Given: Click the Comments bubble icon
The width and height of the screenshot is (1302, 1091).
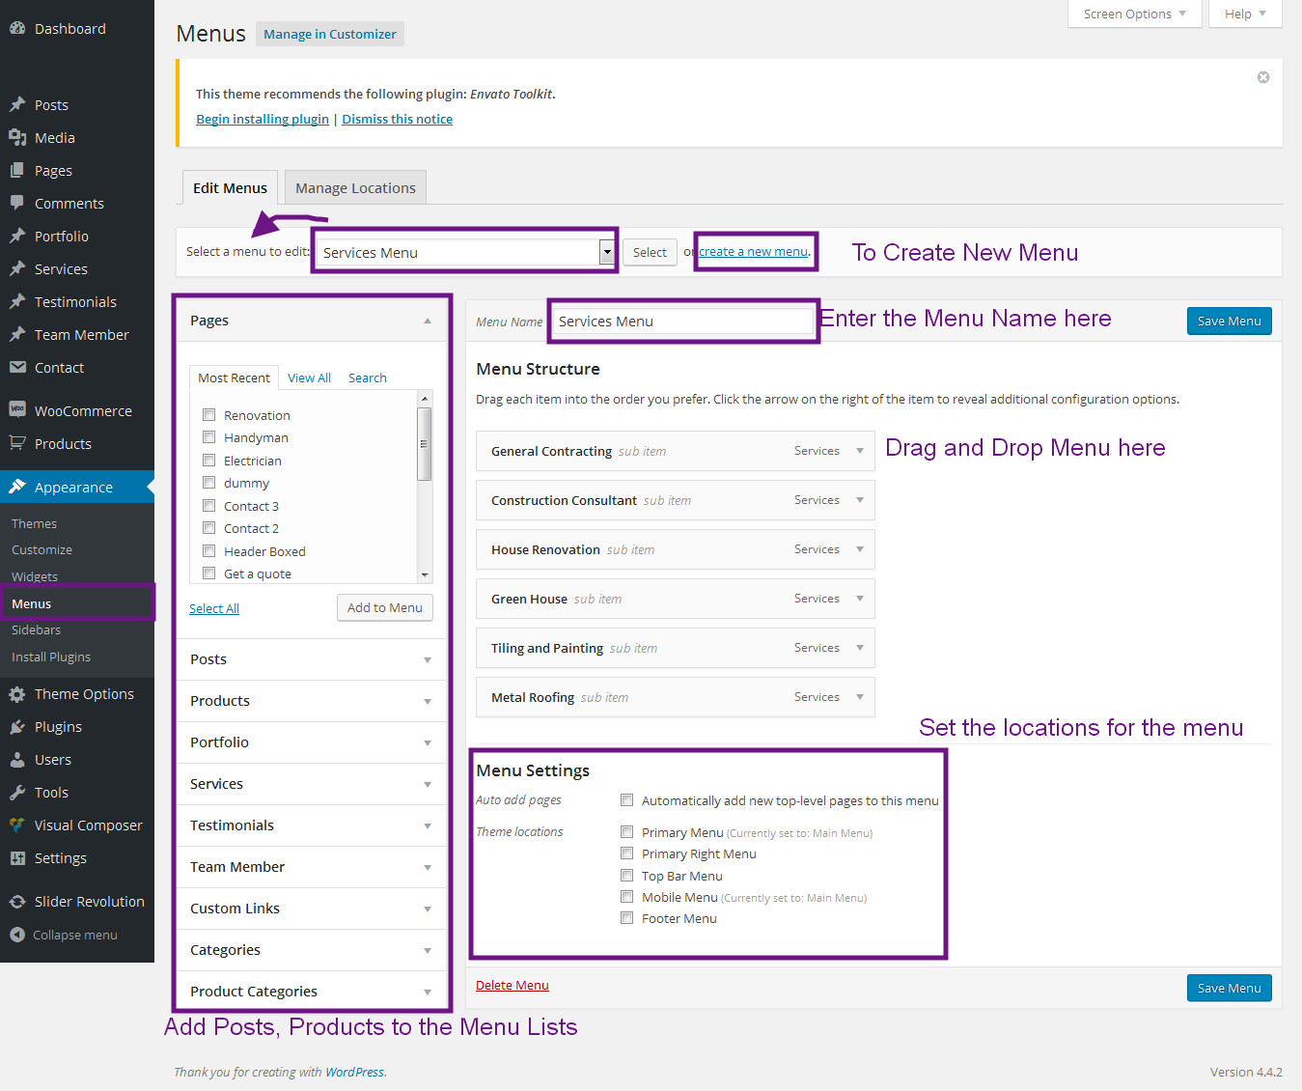Looking at the screenshot, I should [17, 204].
